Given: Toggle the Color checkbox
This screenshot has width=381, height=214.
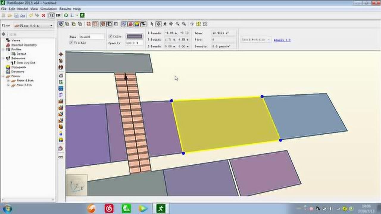Looking at the screenshot, I should [x=110, y=37].
